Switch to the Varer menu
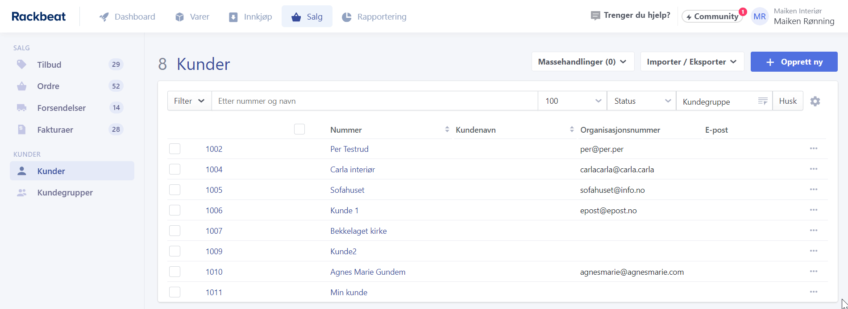The height and width of the screenshot is (309, 848). click(x=192, y=17)
